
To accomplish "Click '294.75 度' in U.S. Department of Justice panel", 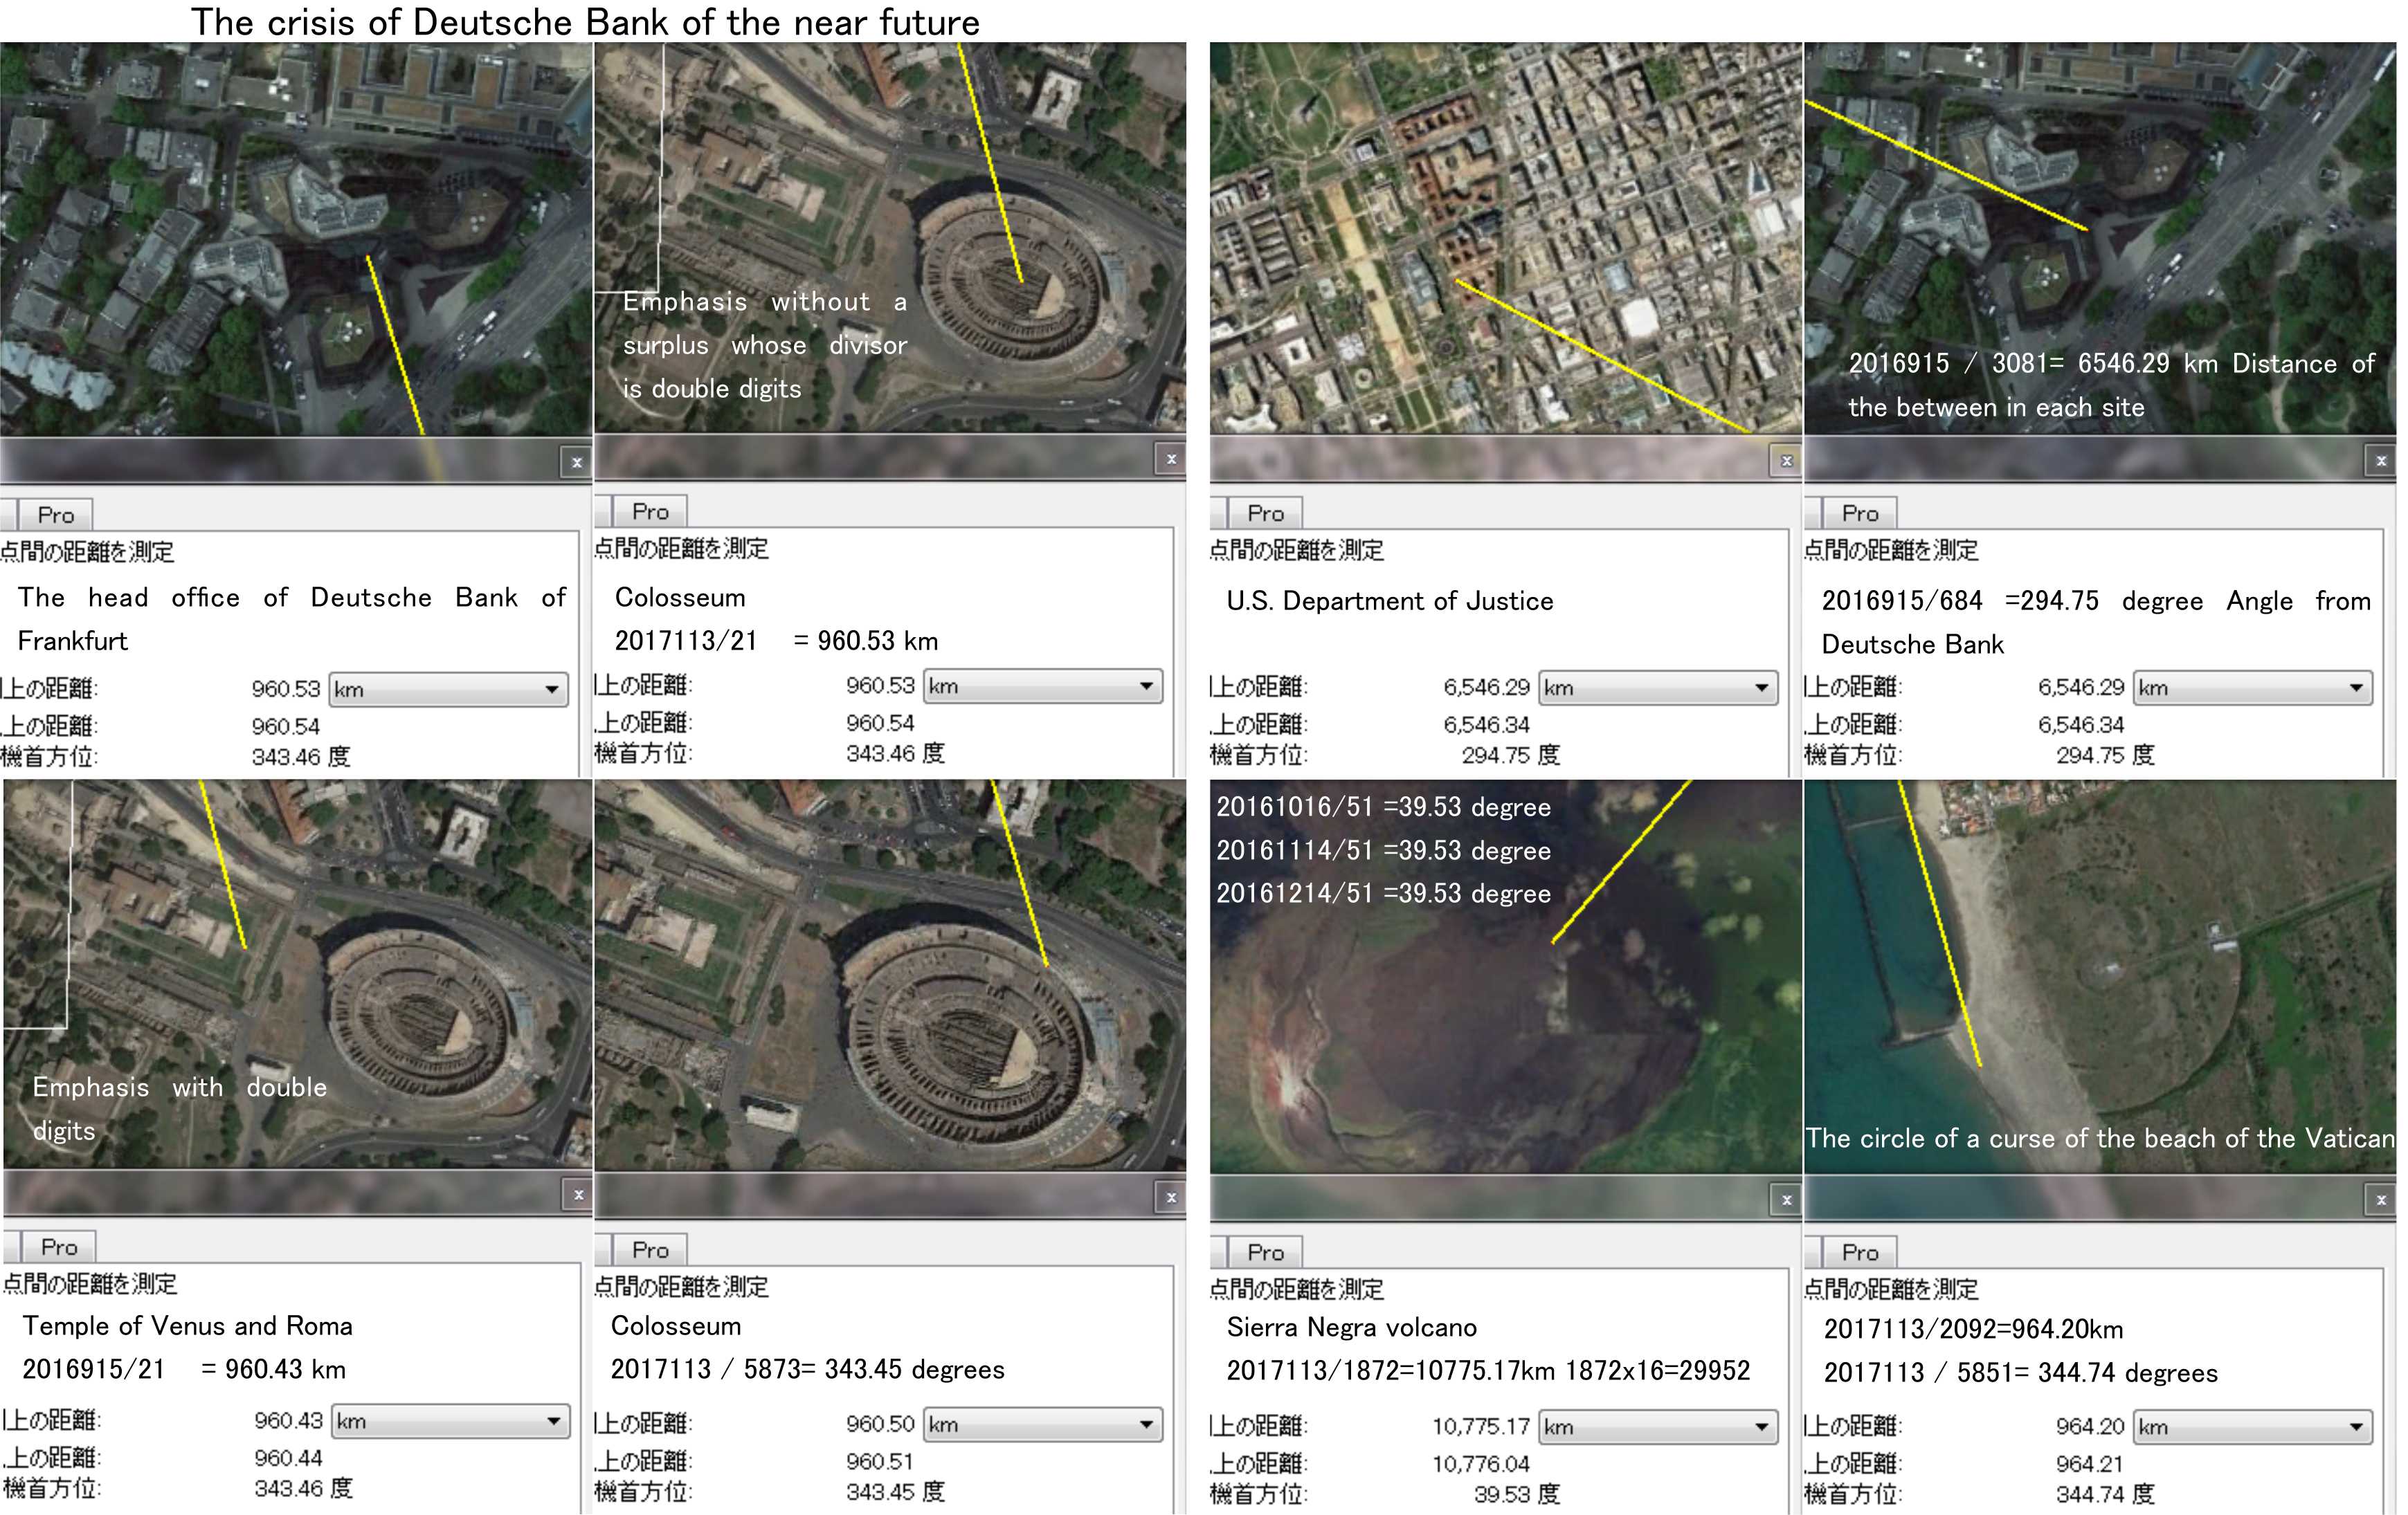I will pyautogui.click(x=1510, y=755).
